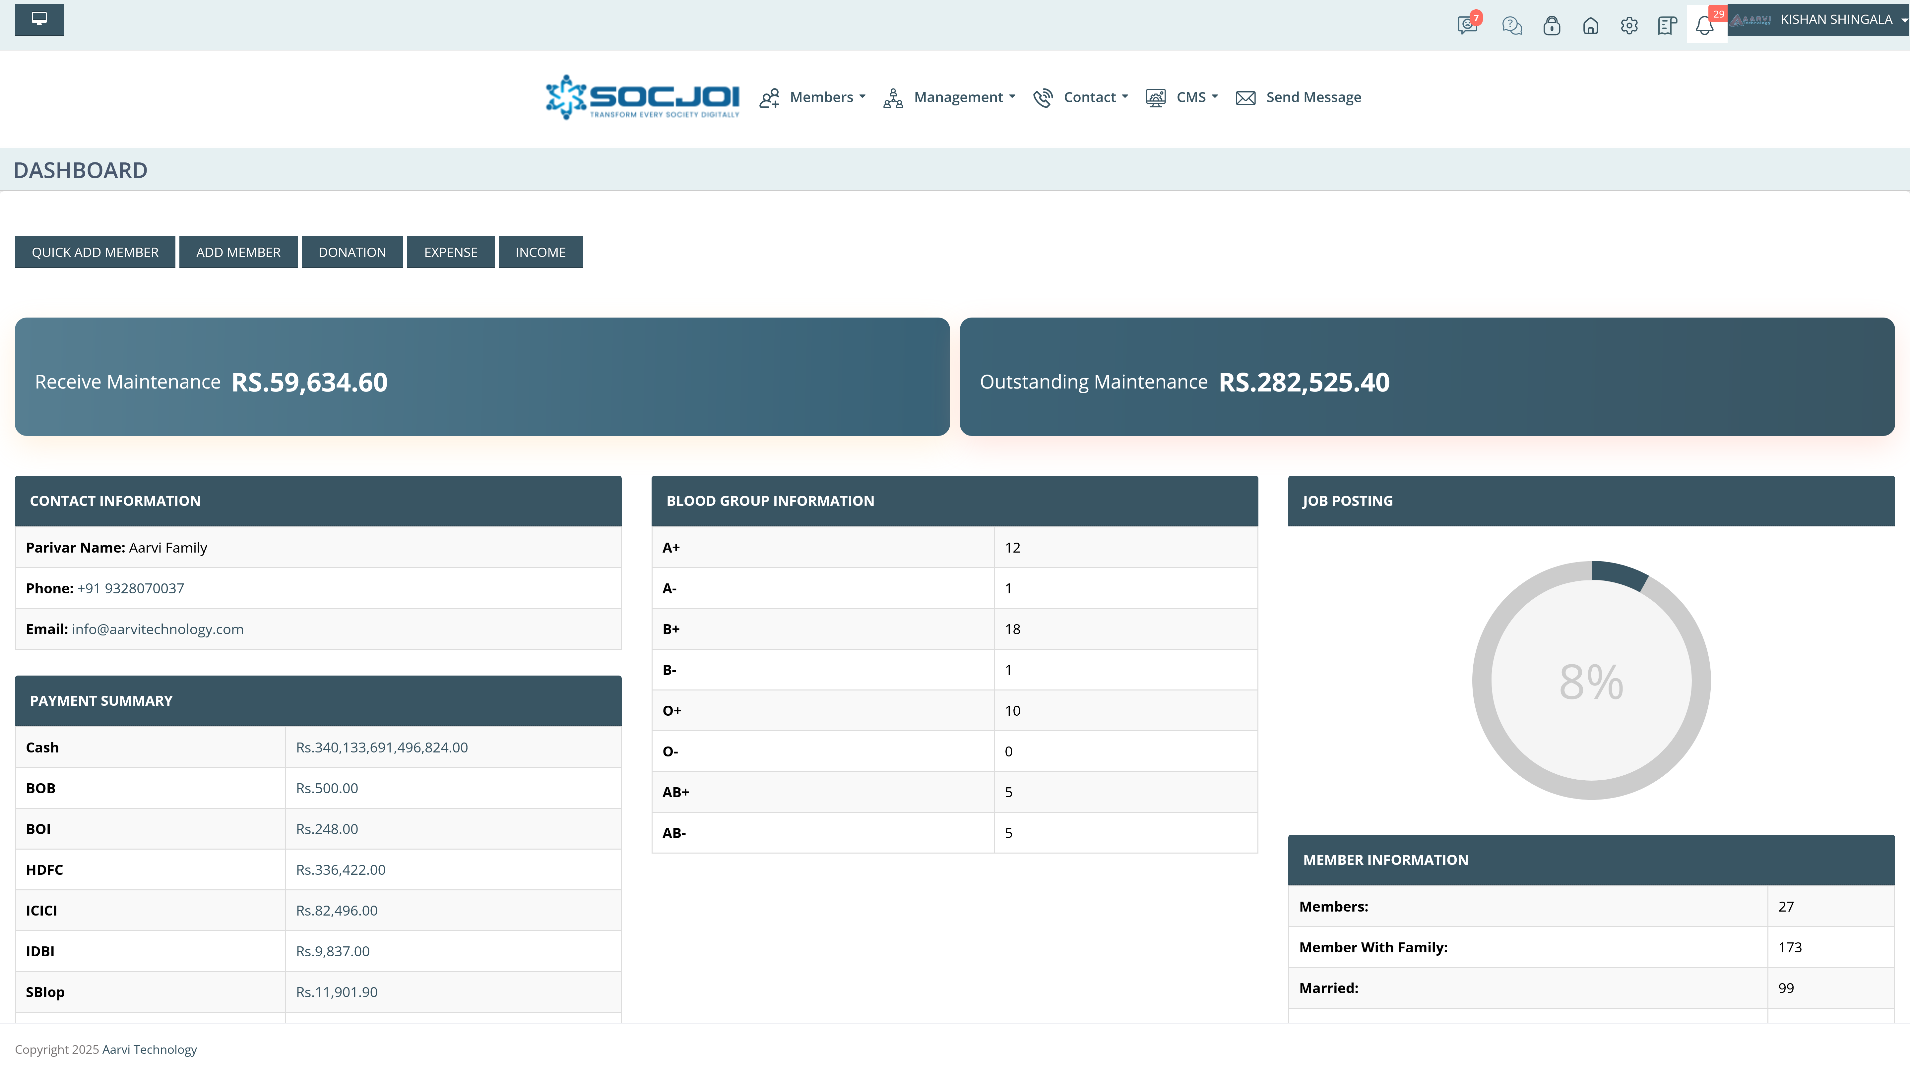Click the Send Message envelope icon
This screenshot has height=1074, width=1910.
(x=1246, y=98)
